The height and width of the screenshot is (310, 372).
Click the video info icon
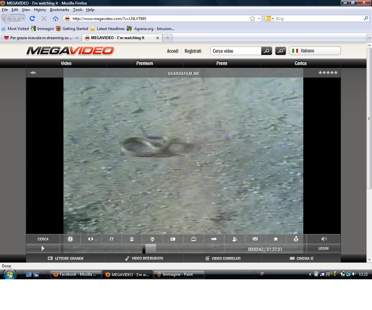pos(70,239)
